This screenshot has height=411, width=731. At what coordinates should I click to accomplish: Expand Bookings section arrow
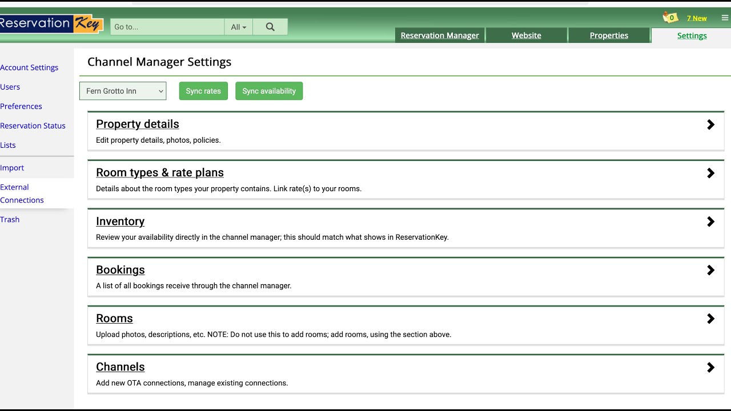(x=710, y=270)
